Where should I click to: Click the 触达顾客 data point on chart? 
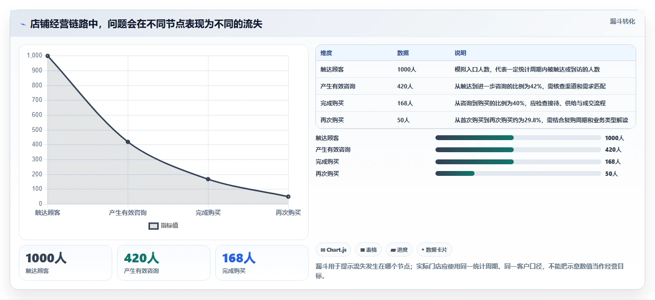coord(47,56)
